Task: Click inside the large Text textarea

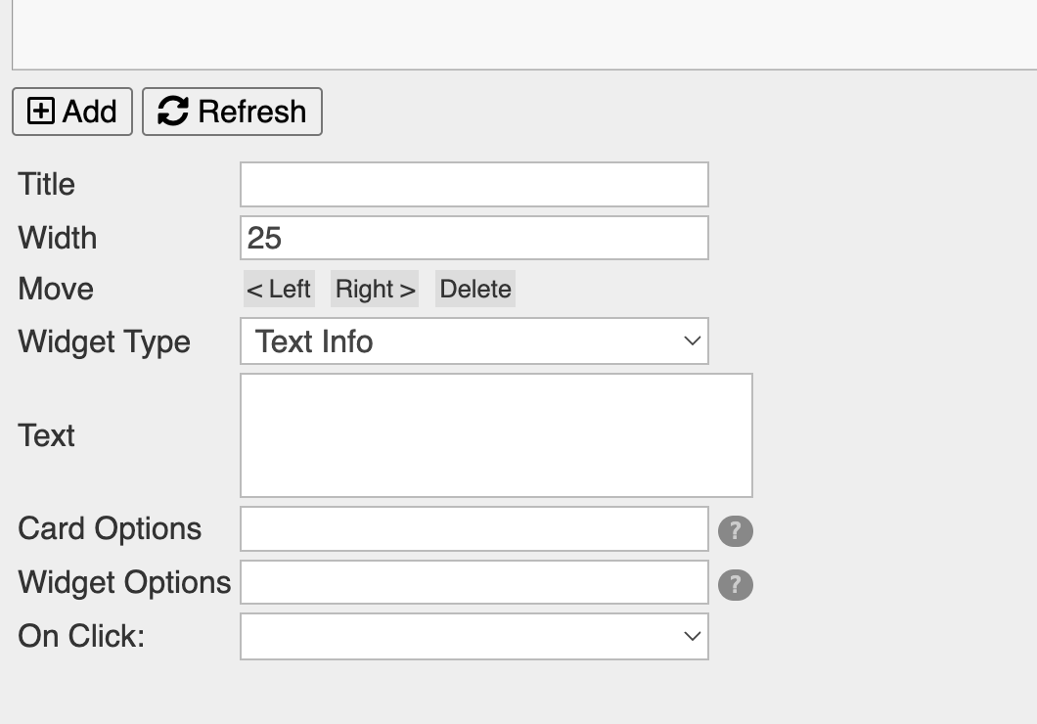Action: [x=496, y=435]
